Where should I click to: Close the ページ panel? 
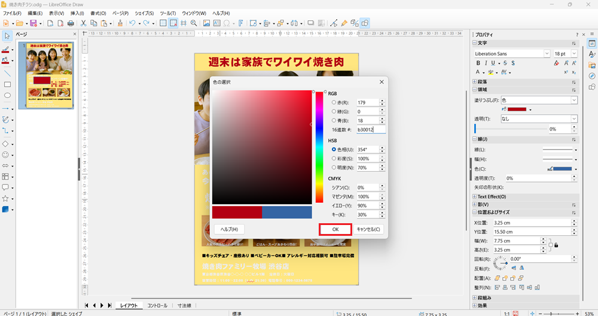pyautogui.click(x=75, y=34)
